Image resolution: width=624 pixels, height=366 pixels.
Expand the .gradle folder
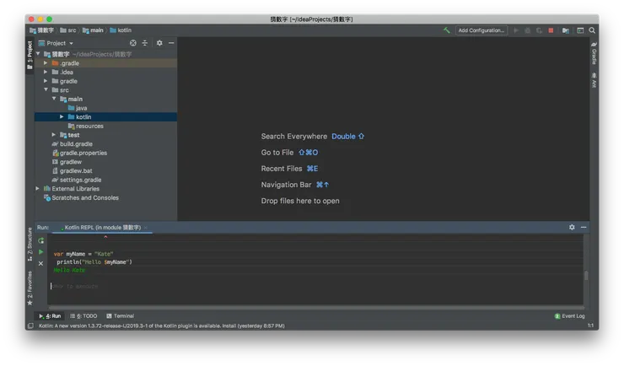click(46, 63)
